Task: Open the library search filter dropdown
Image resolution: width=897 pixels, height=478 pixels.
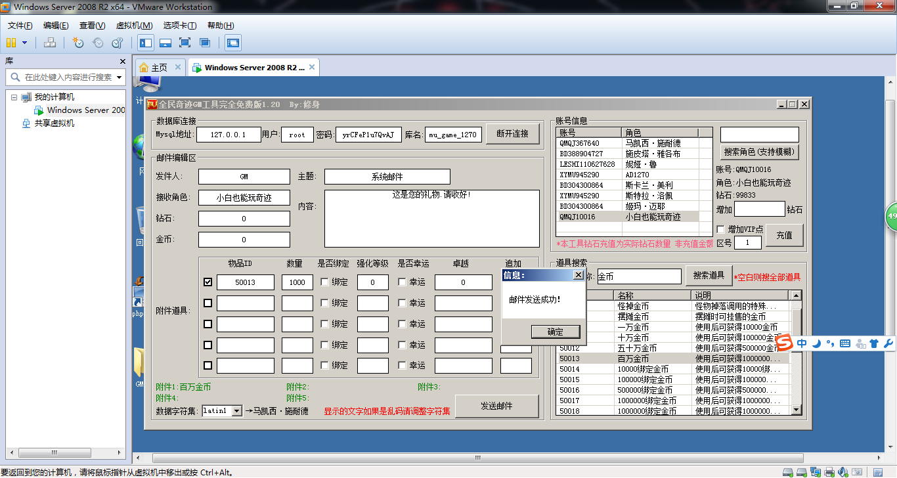Action: point(119,77)
